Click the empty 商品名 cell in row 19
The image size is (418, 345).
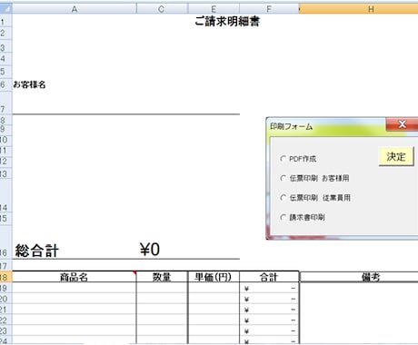pyautogui.click(x=75, y=288)
